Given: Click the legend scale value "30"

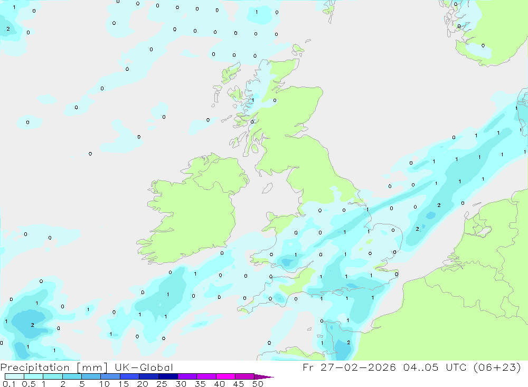Looking at the screenshot, I should (181, 384).
